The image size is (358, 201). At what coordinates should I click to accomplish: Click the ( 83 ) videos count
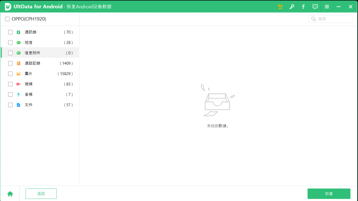coord(68,84)
